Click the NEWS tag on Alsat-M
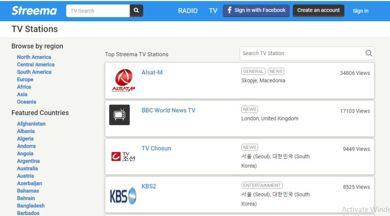Viewport: 390px width, 216px height. tap(276, 71)
